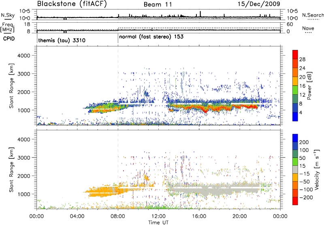Click the "N.Search" legend label
The width and height of the screenshot is (324, 225).
point(313,15)
